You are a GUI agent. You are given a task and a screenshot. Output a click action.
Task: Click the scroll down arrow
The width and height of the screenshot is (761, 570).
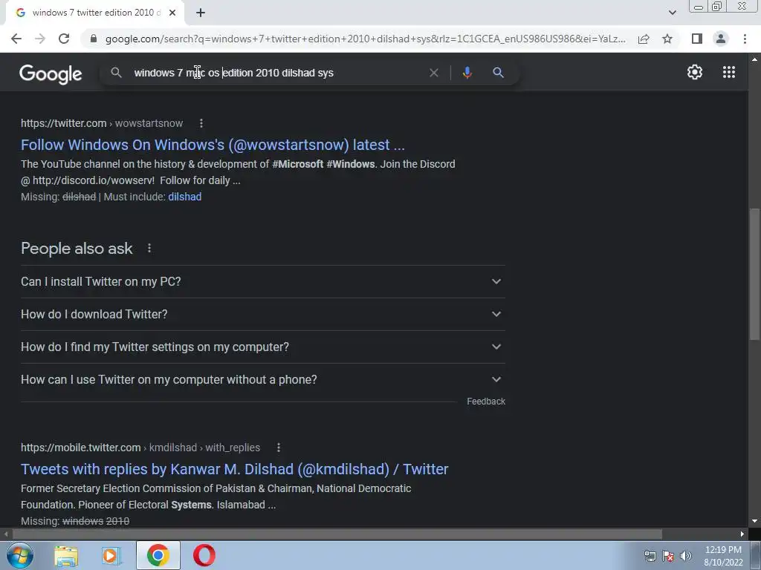click(x=754, y=521)
